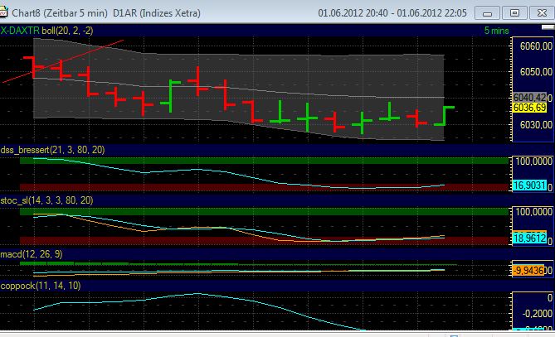
Task: Click the cyan 16,9031 dss_bressert value
Action: click(x=529, y=185)
